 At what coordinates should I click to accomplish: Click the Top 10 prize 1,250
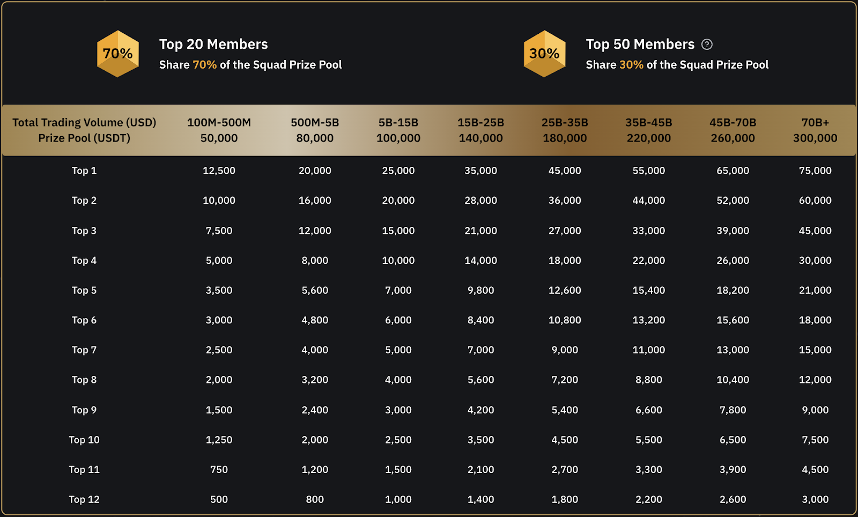pos(219,440)
